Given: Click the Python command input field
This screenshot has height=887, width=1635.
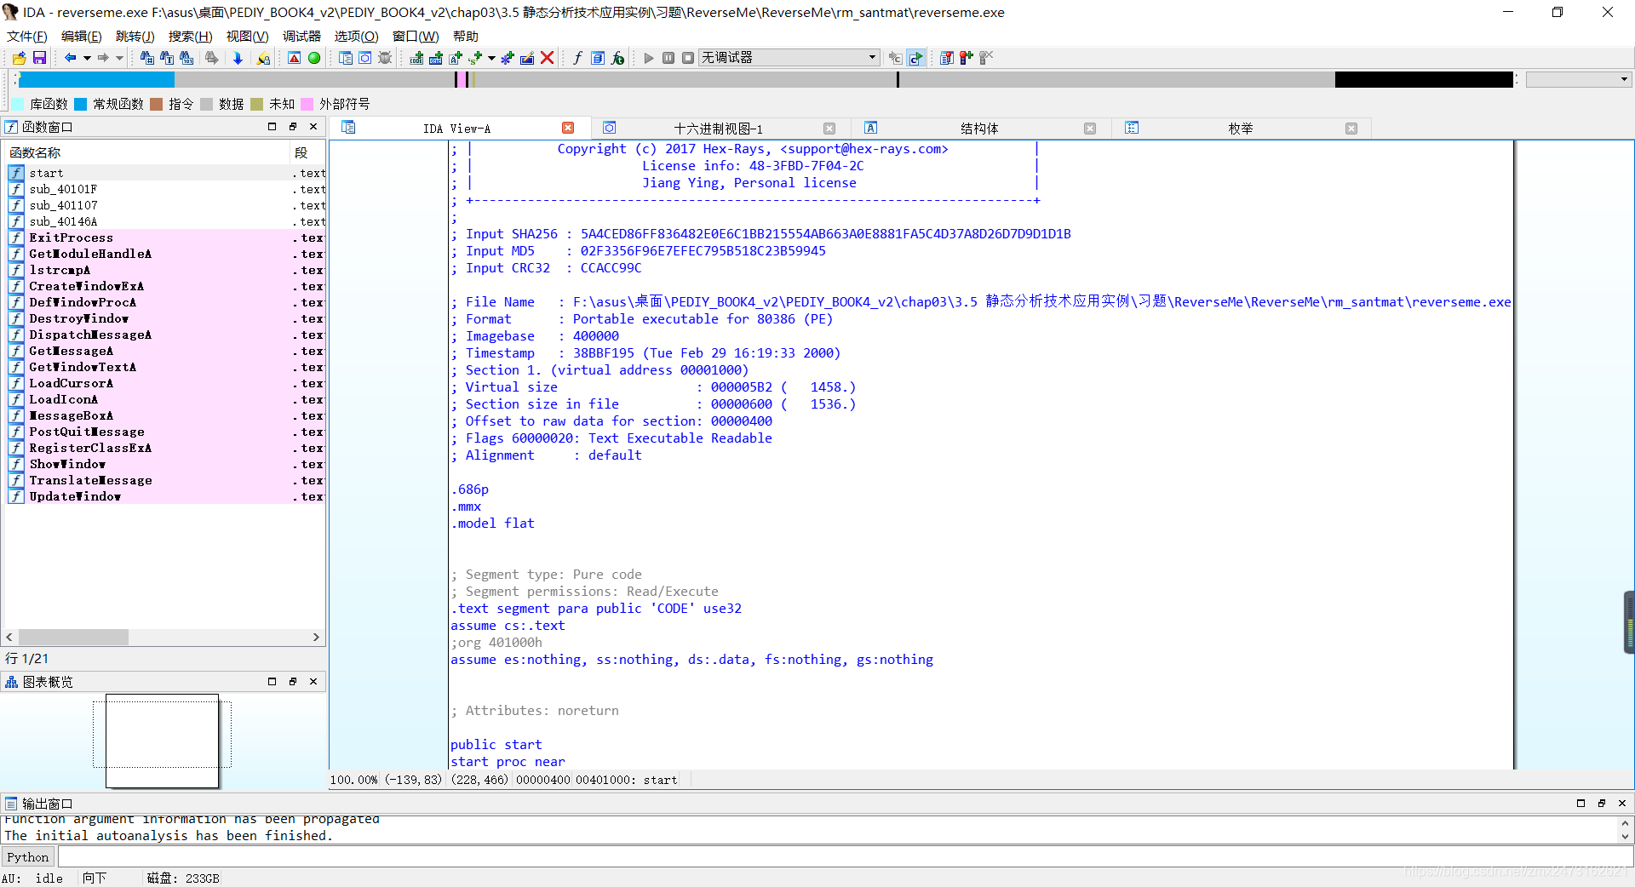Looking at the screenshot, I should pos(845,857).
